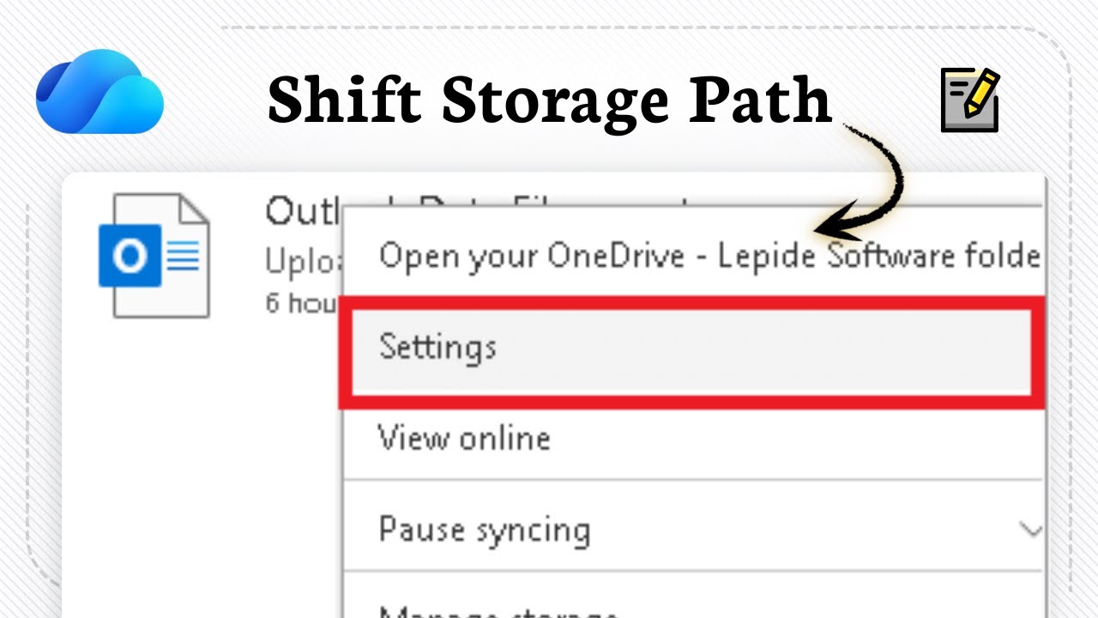Choose the View online menu entry
The height and width of the screenshot is (618, 1098).
coord(464,439)
